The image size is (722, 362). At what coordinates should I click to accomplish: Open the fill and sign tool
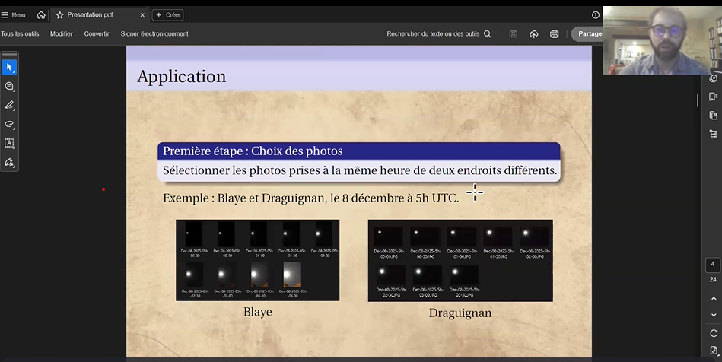point(9,162)
